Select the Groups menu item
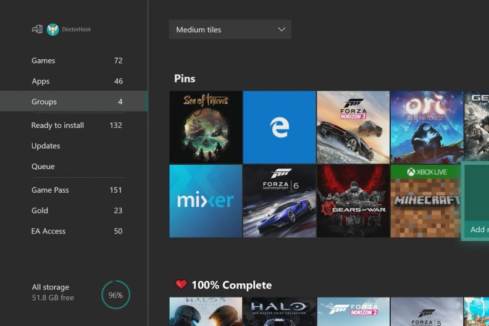The width and height of the screenshot is (489, 326). click(74, 101)
